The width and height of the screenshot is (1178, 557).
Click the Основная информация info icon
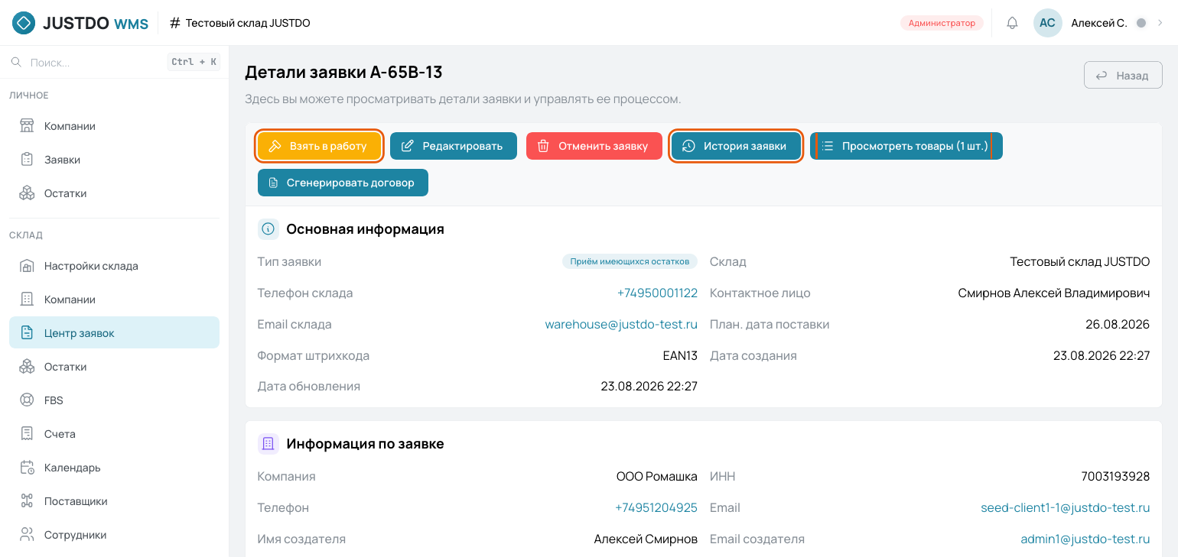click(x=268, y=228)
